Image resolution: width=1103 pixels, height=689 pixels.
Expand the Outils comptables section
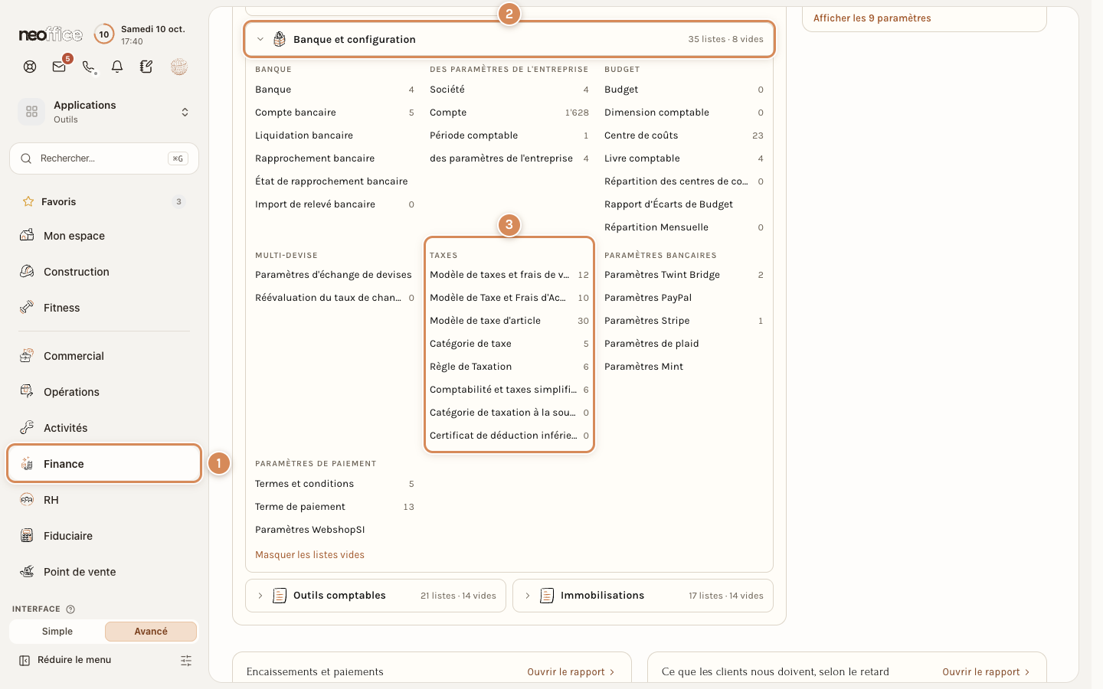[x=375, y=596]
